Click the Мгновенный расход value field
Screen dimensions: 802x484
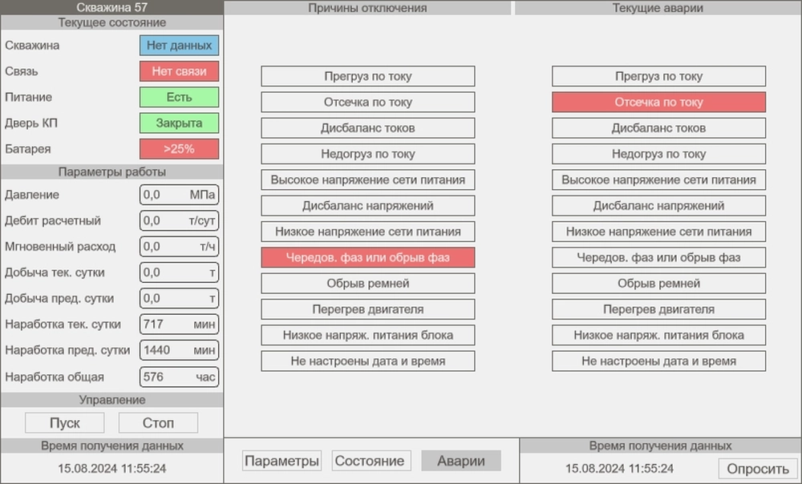(x=179, y=246)
